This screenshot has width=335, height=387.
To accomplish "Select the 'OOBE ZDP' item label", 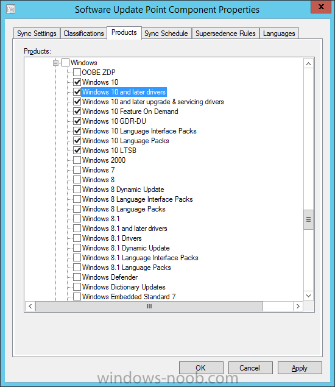I will tap(99, 73).
